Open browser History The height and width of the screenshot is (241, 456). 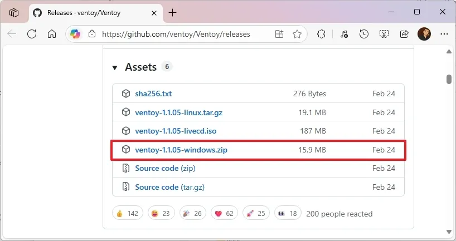point(364,34)
